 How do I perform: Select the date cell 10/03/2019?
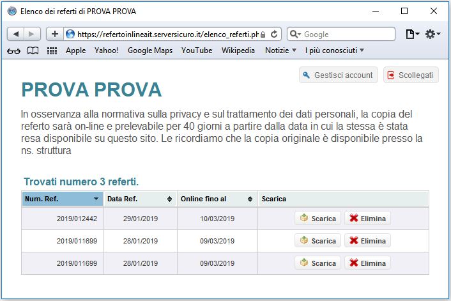coord(217,219)
